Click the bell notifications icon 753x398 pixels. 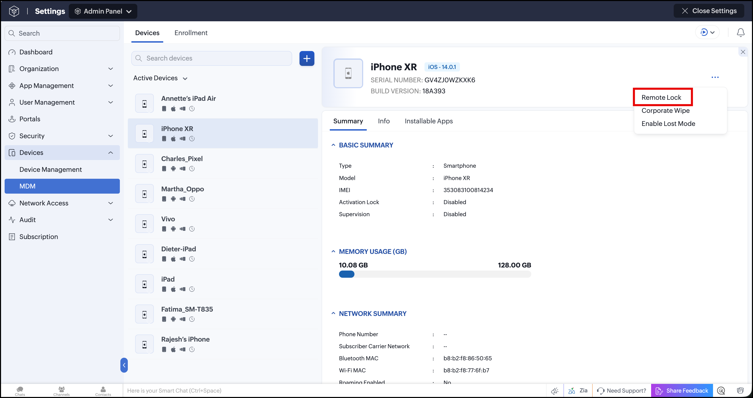tap(740, 32)
